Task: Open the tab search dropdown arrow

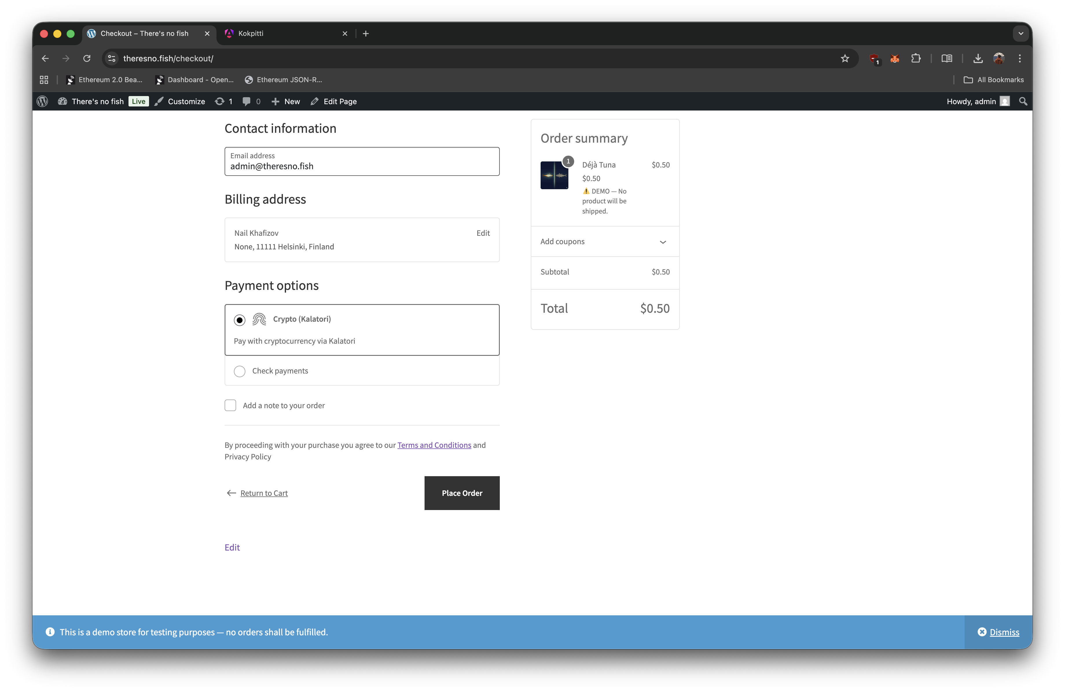Action: click(x=1020, y=34)
